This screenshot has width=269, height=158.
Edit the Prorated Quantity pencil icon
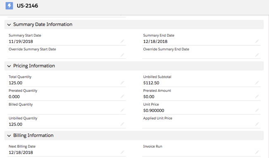(122, 97)
